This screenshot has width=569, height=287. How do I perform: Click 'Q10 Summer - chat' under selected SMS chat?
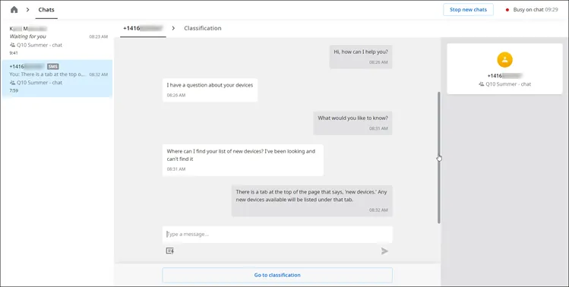coord(40,83)
